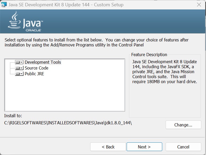Click the window title text
The height and width of the screenshot is (155, 206).
66,5
